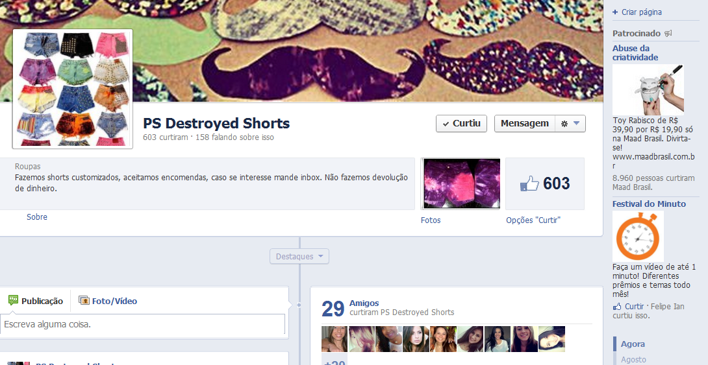Image resolution: width=708 pixels, height=365 pixels.
Task: Open the Amigos link
Action: point(364,303)
